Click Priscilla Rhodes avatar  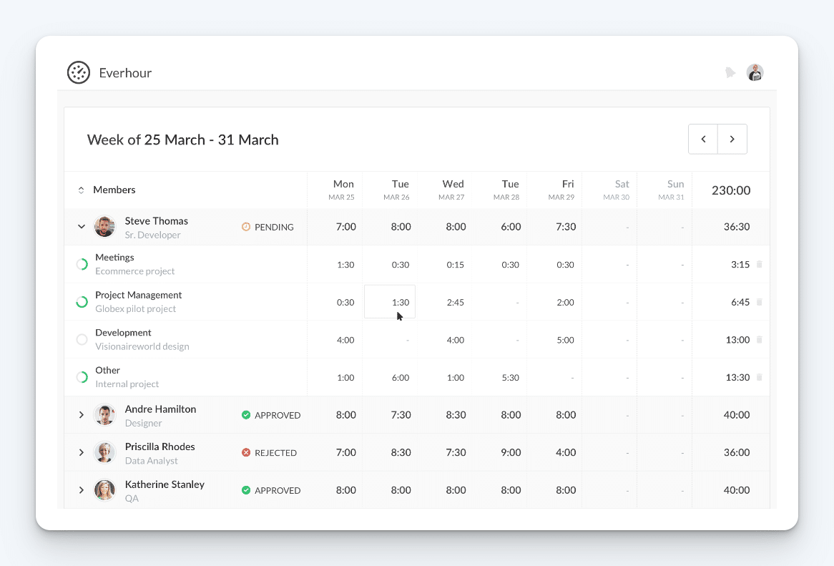click(104, 453)
